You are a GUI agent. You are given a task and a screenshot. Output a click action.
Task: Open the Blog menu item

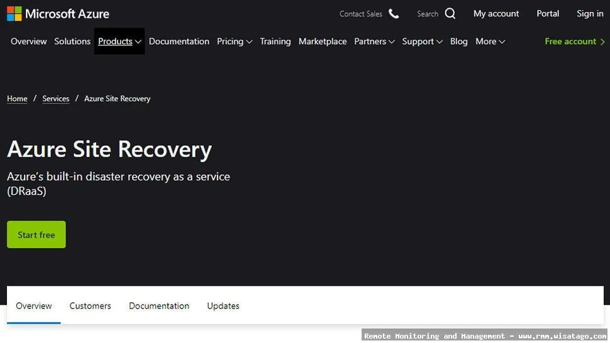point(458,42)
